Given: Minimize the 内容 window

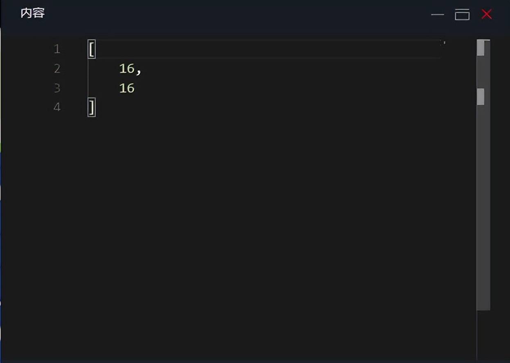Looking at the screenshot, I should 437,15.
